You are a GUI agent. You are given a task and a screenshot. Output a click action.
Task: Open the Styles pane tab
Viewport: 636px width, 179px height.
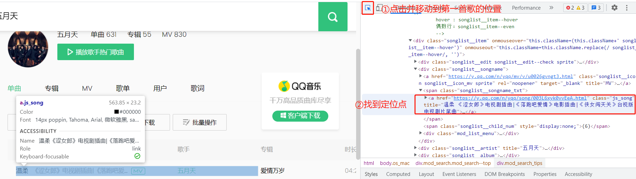coord(371,174)
